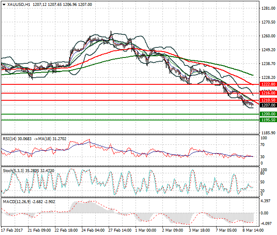
Task: Click the 3 Mar 18:00 time label
Action: (x=199, y=230)
